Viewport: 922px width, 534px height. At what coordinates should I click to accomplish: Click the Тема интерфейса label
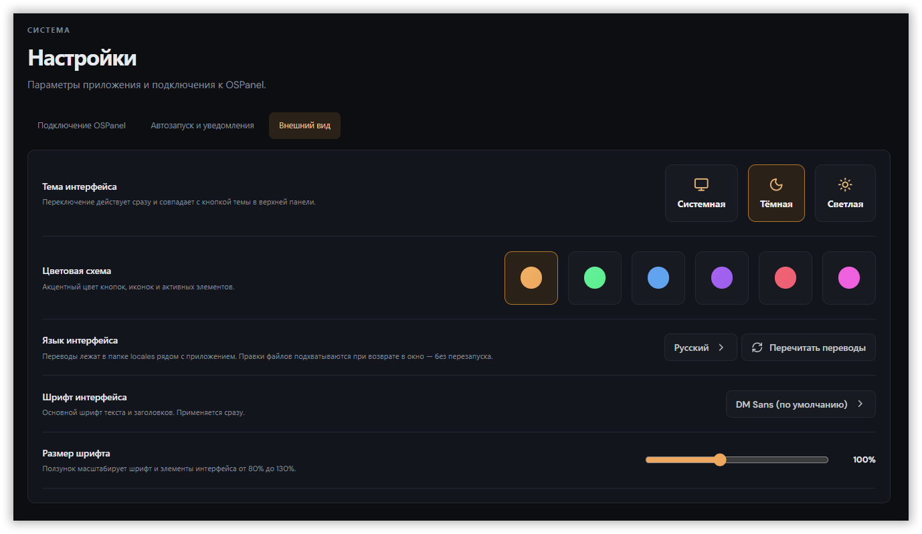point(80,187)
